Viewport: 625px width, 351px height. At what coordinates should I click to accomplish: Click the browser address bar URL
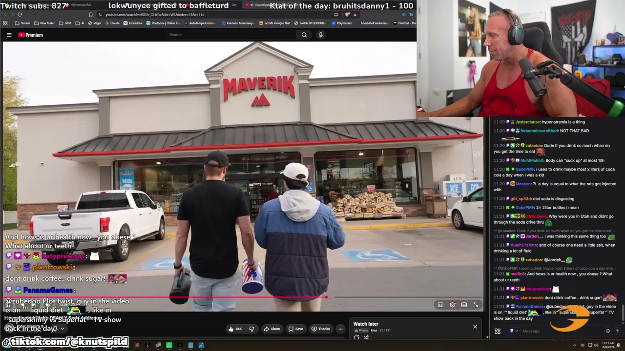[x=155, y=15]
